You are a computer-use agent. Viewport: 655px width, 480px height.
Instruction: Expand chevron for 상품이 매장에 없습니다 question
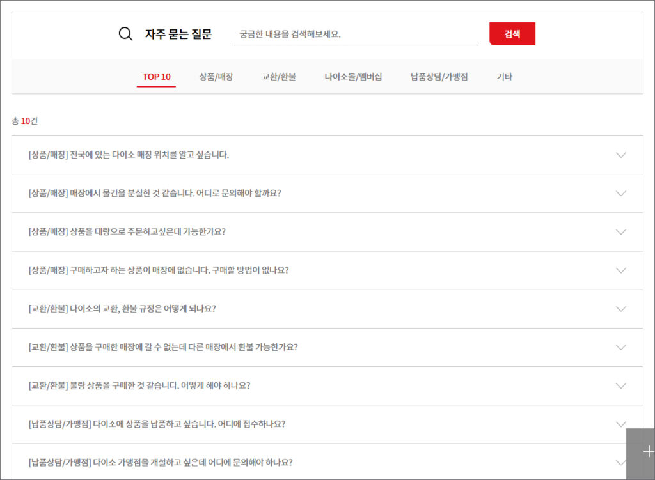tap(620, 270)
